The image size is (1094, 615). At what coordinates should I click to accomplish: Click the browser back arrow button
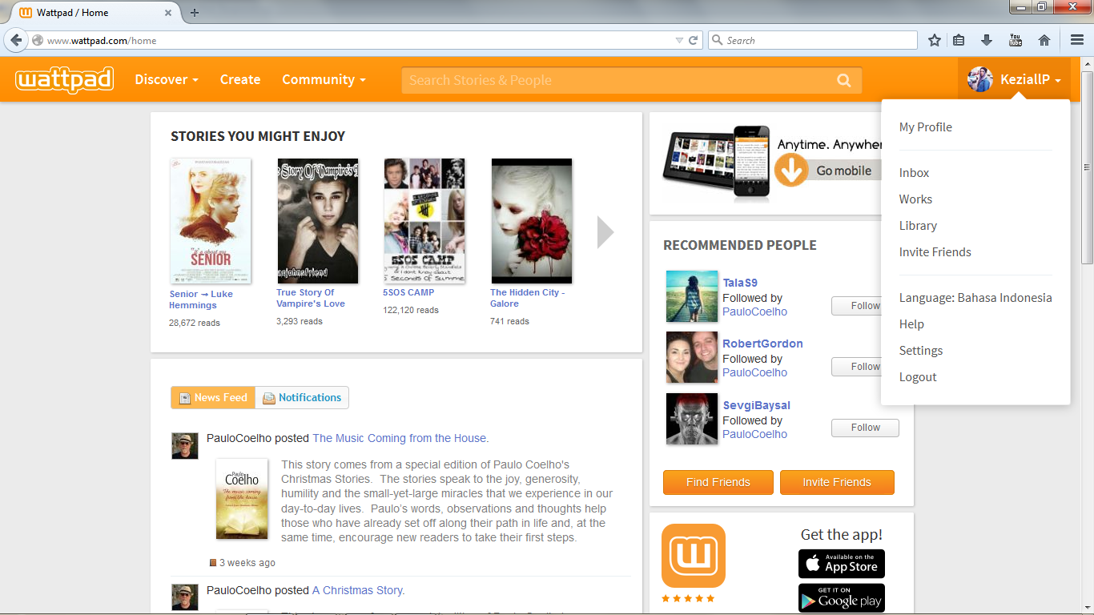click(16, 40)
